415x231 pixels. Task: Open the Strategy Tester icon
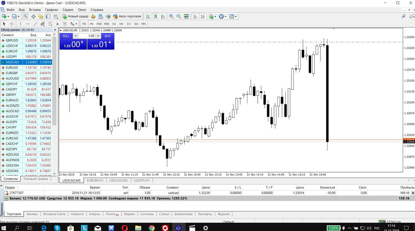click(x=55, y=16)
